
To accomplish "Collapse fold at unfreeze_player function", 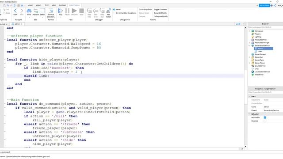I will tap(5, 40).
